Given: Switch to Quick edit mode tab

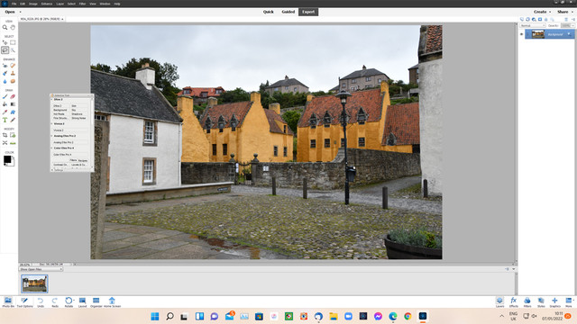Looking at the screenshot, I should (x=269, y=12).
